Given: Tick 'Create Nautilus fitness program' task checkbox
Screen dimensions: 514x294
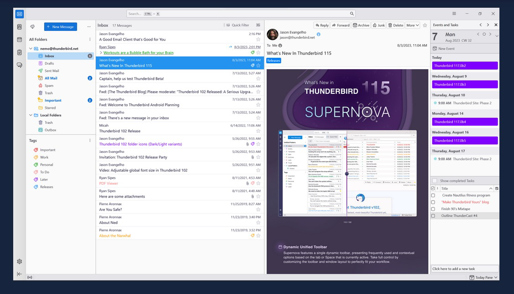Looking at the screenshot, I should 433,195.
